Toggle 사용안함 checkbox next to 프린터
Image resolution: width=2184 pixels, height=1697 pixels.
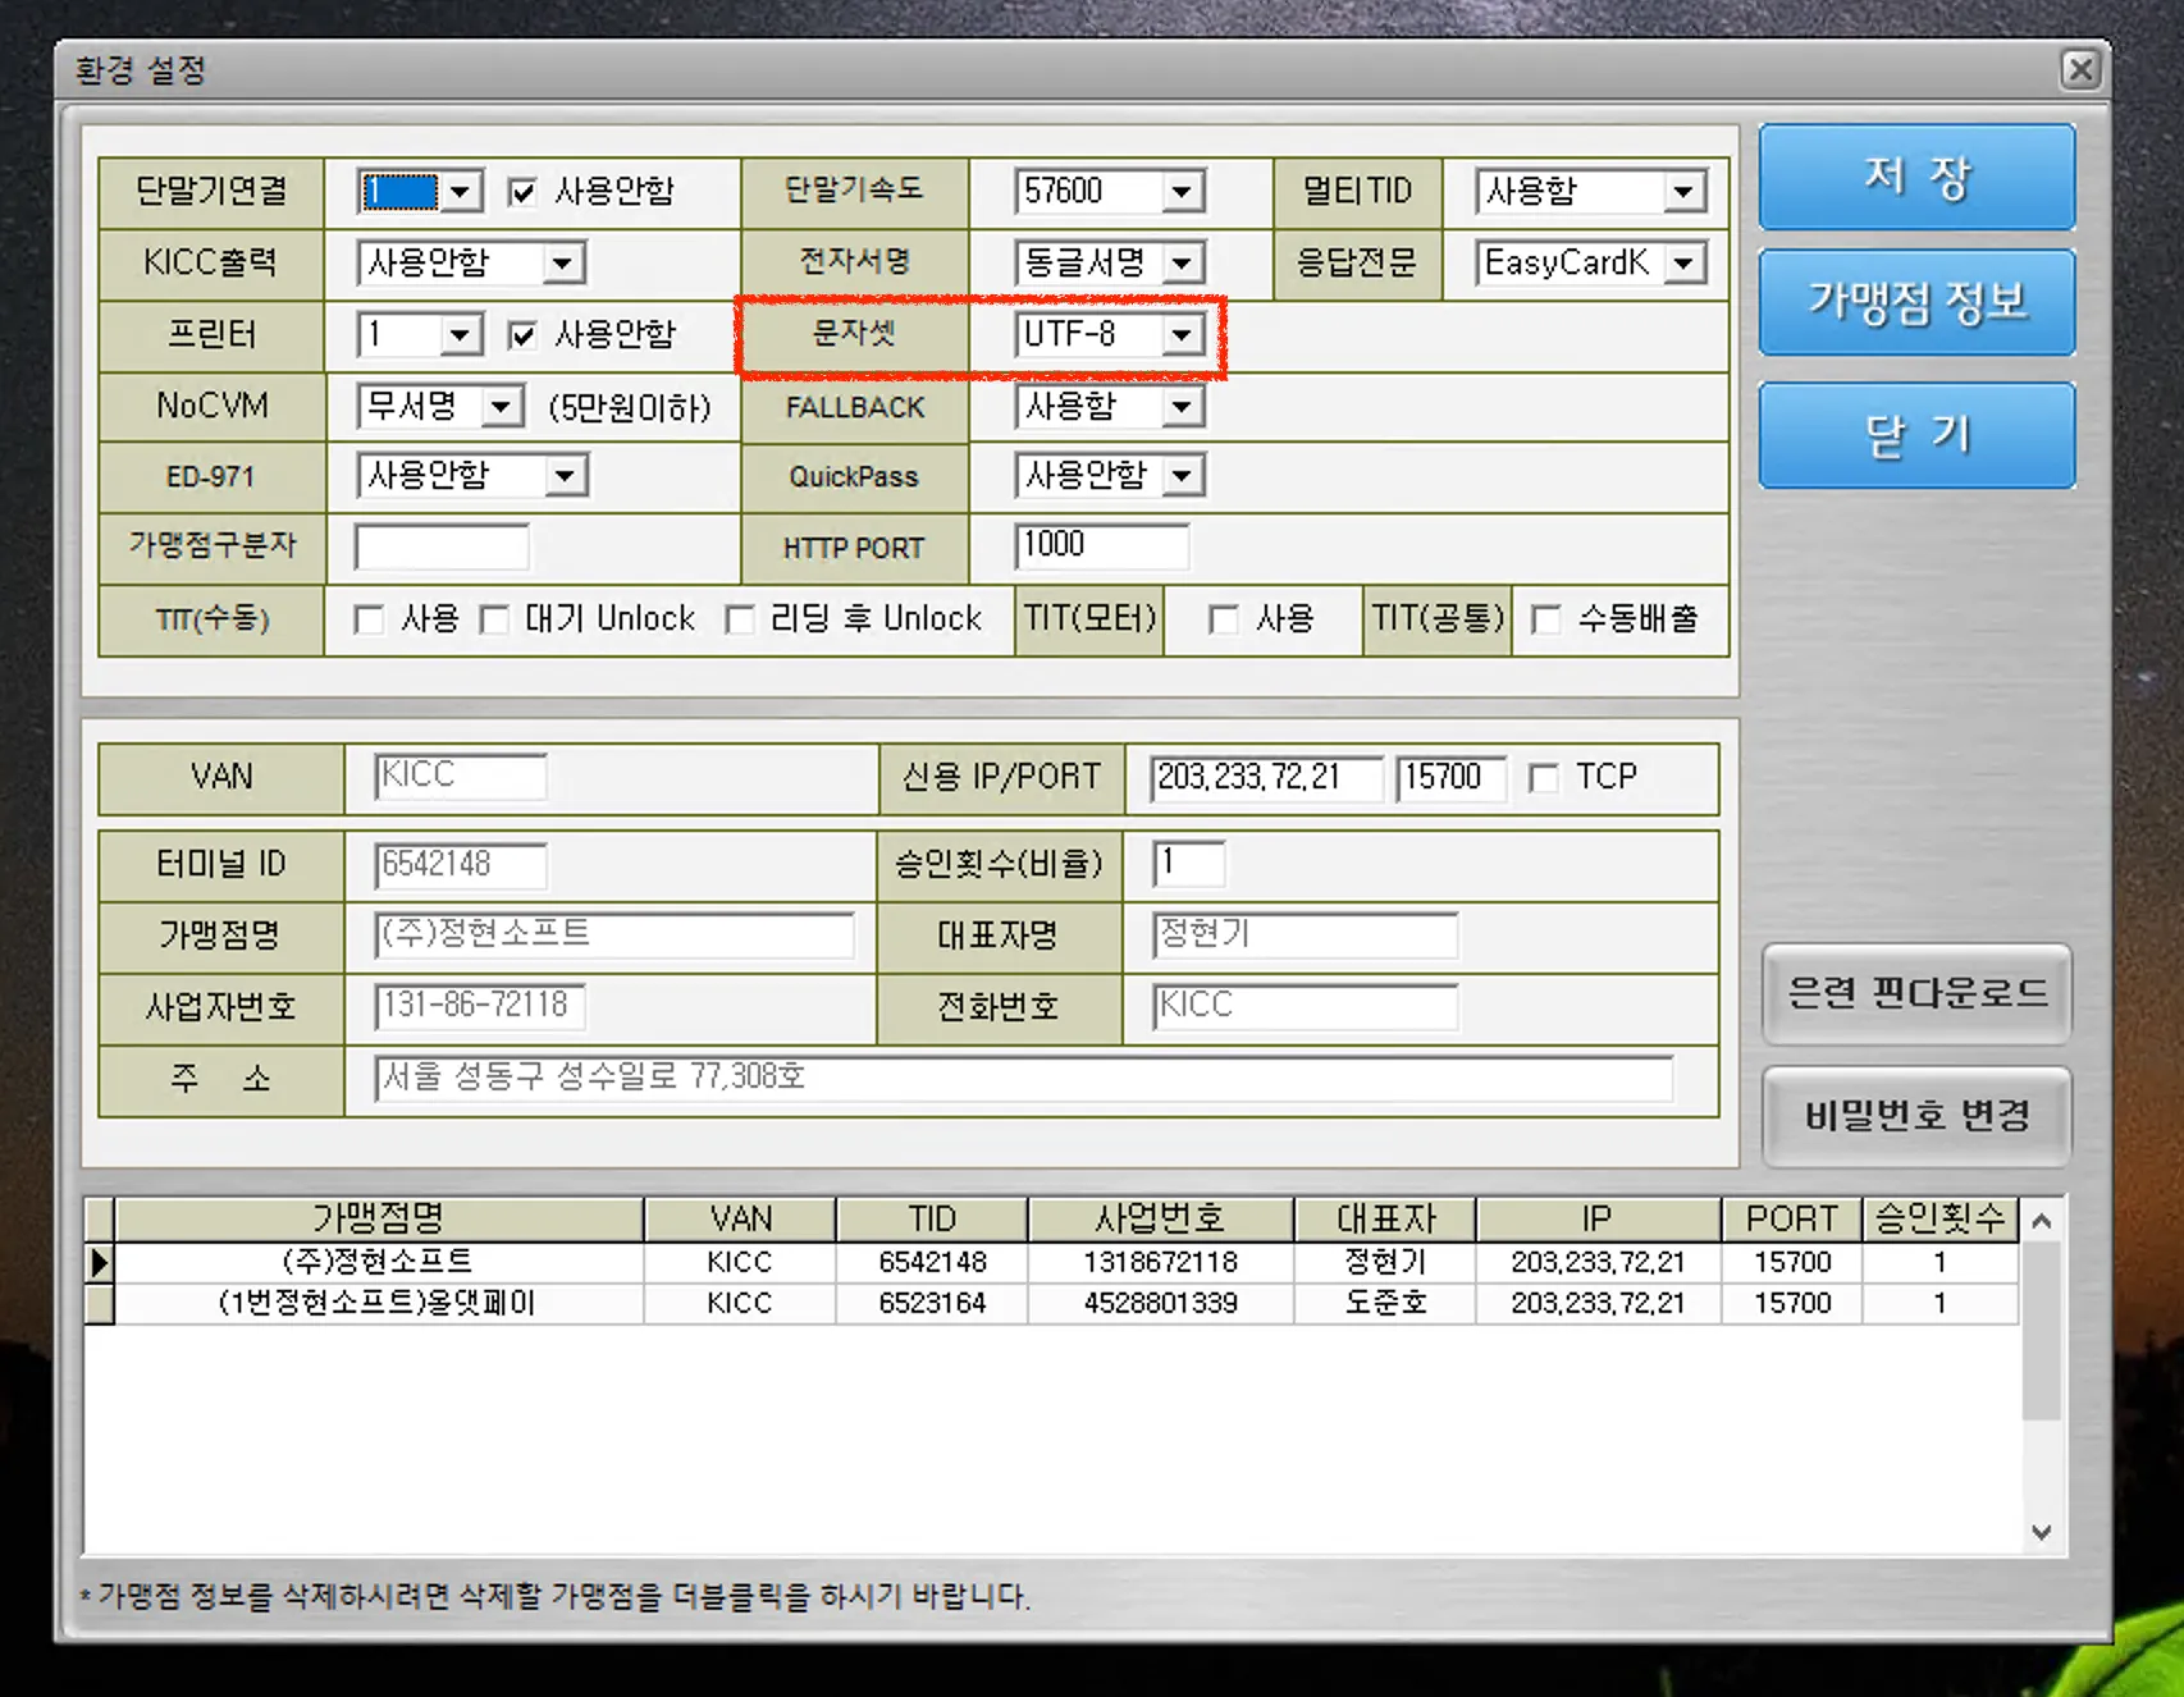522,335
